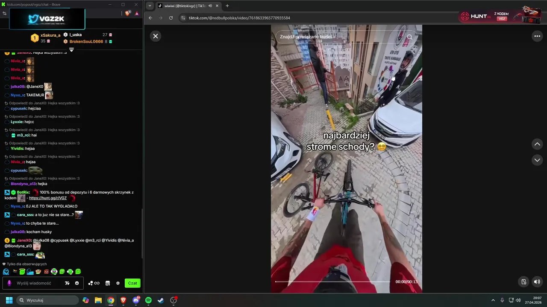Click the search magnifier in TikTok related content bar
This screenshot has height=307, width=547.
tap(409, 37)
